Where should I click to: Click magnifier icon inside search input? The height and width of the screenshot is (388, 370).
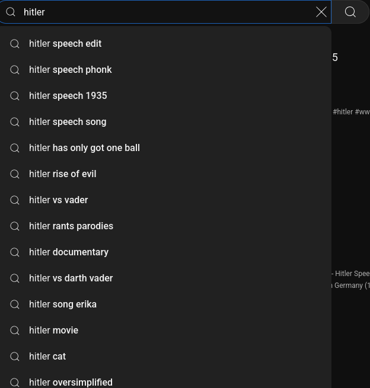click(x=11, y=12)
